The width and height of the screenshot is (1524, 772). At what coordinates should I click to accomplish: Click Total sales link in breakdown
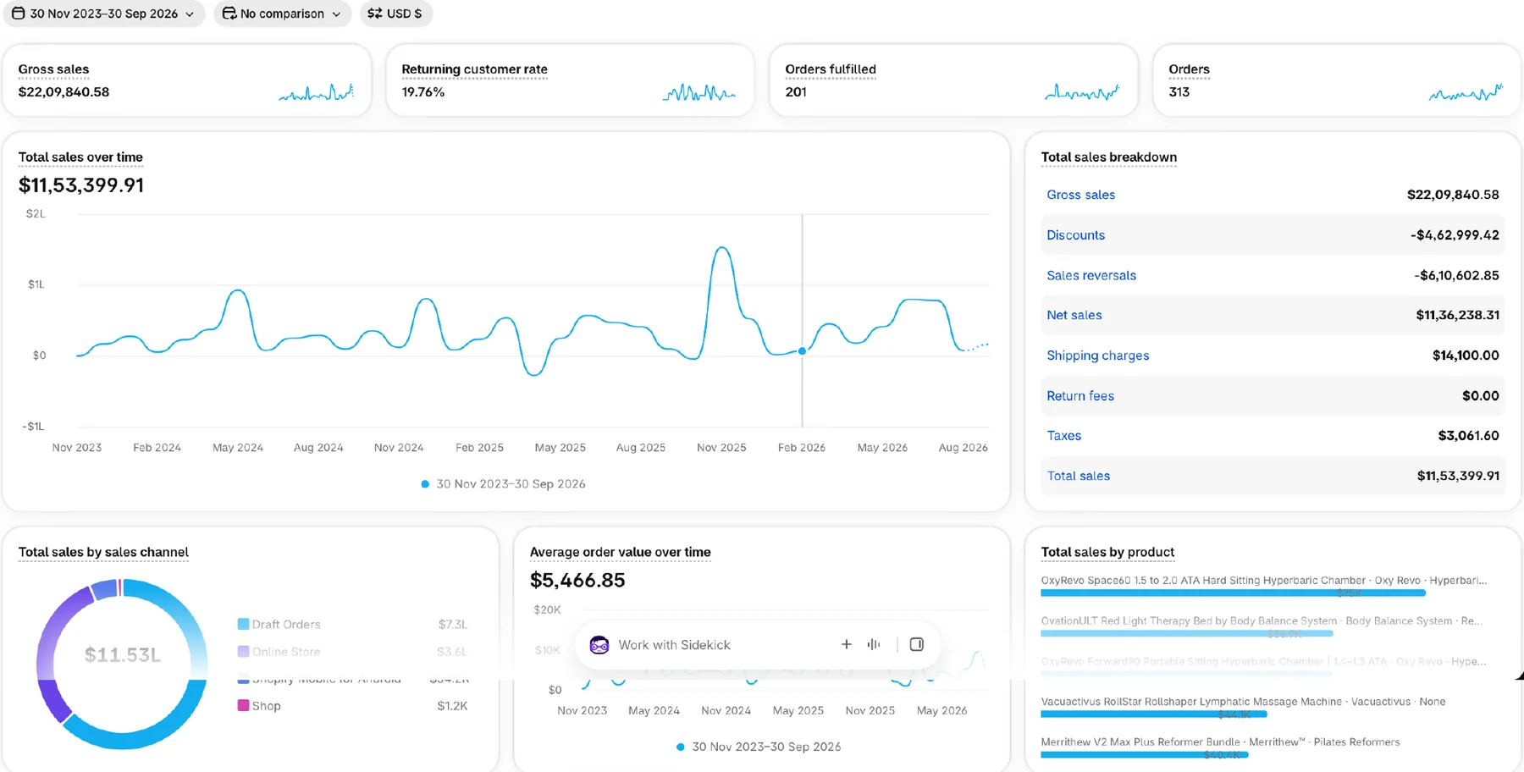tap(1078, 476)
